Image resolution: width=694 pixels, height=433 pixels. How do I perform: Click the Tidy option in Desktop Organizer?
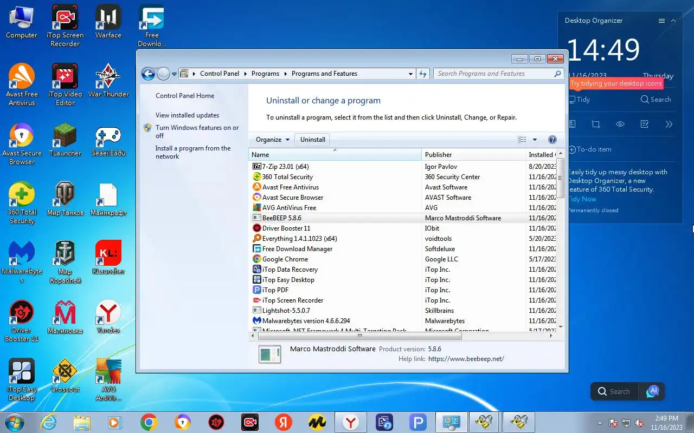tap(579, 100)
